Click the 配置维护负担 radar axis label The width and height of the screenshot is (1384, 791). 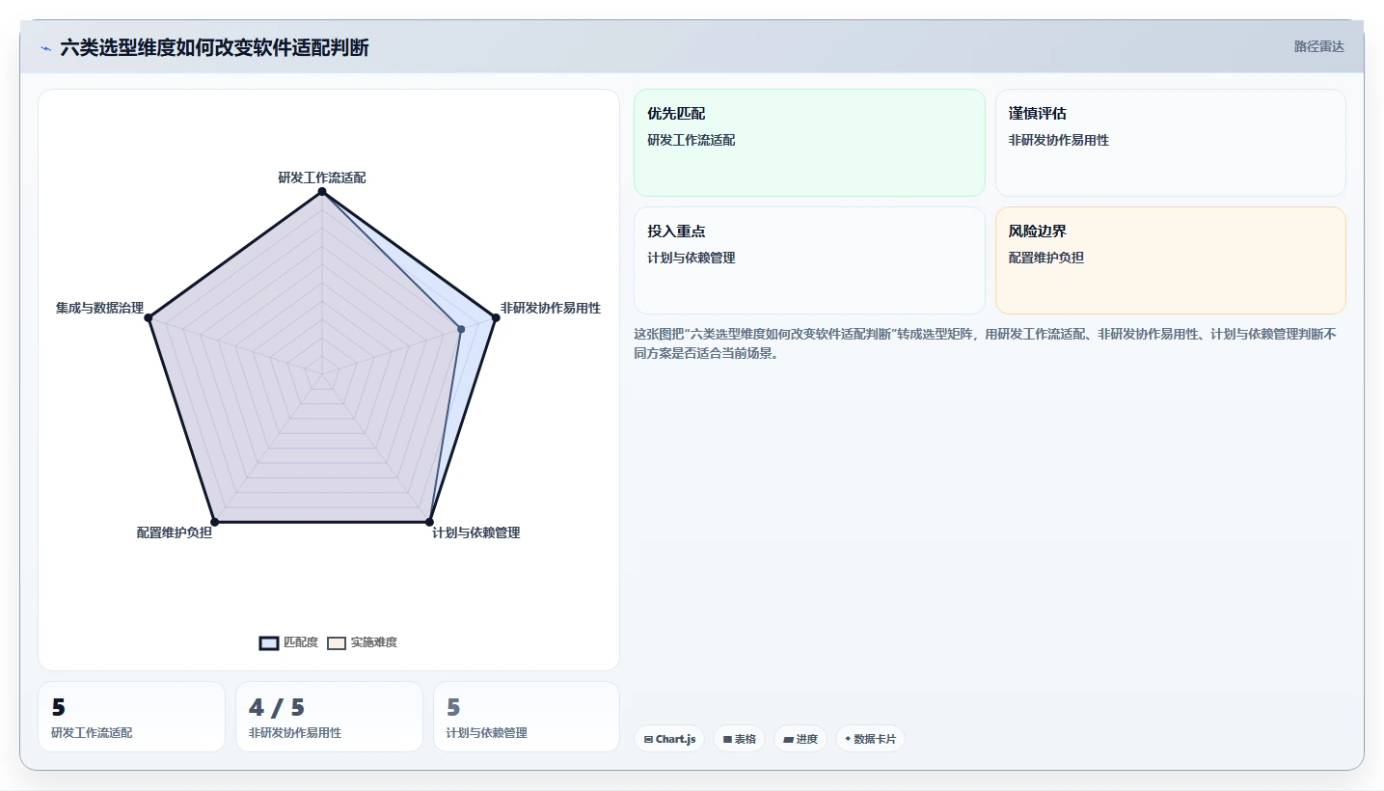[x=175, y=532]
